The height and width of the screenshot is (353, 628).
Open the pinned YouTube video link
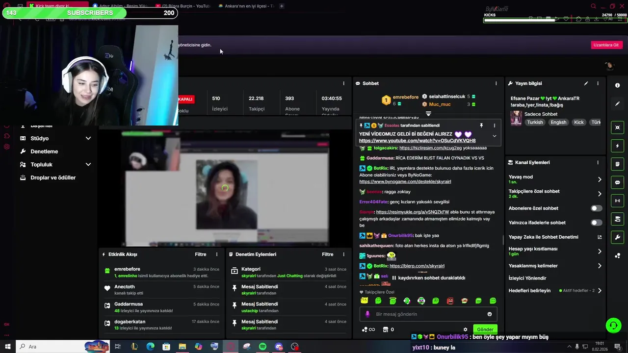click(x=417, y=141)
